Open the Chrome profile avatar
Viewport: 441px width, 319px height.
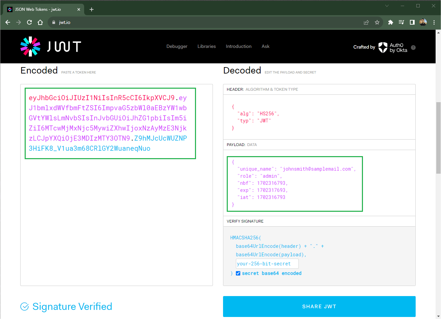point(423,22)
